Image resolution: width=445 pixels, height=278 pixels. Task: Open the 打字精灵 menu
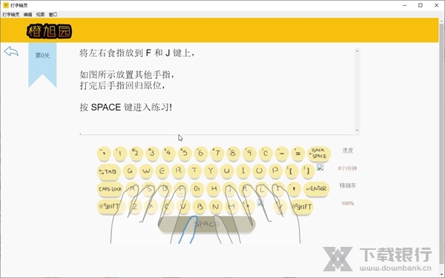tap(11, 15)
